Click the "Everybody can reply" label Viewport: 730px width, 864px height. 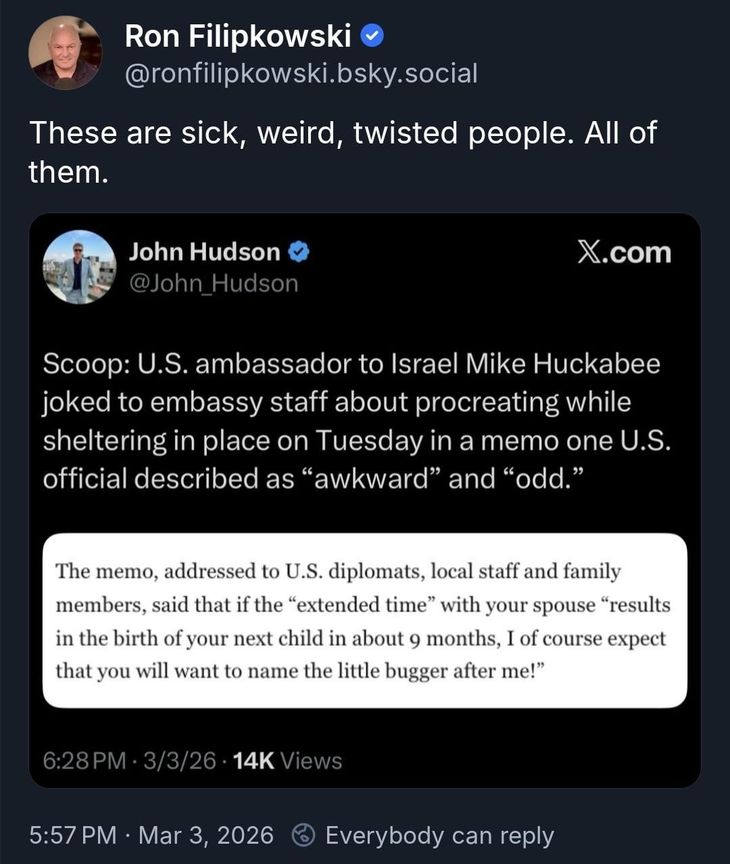pyautogui.click(x=439, y=836)
